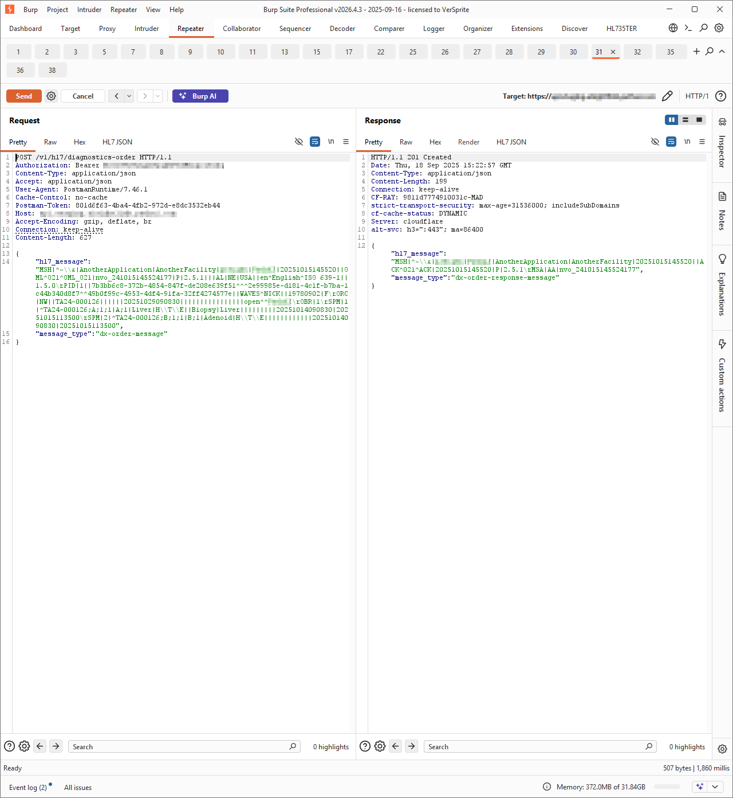This screenshot has width=733, height=798.
Task: Click the memory info icon in status bar
Action: 547,787
